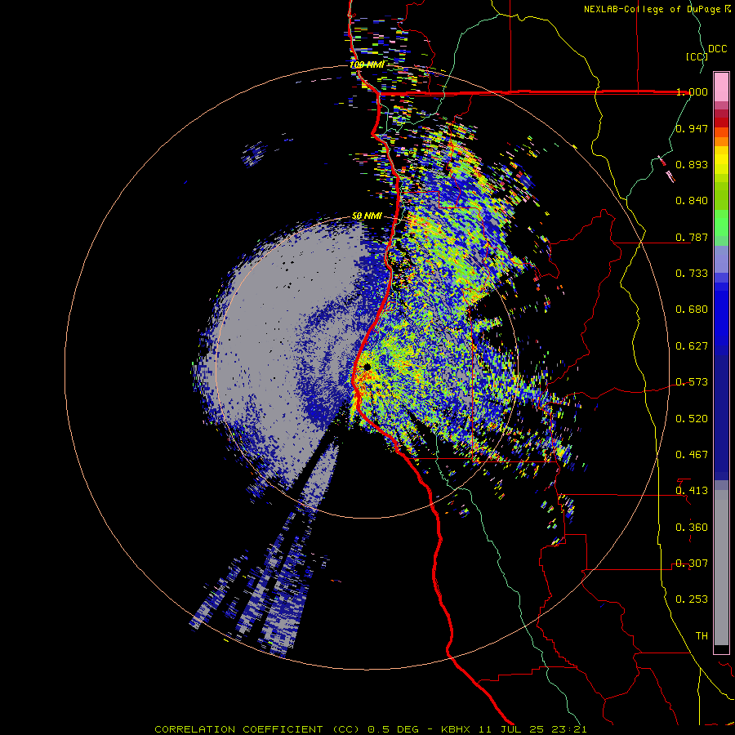Click the '50 NMI' range ring label

(367, 216)
